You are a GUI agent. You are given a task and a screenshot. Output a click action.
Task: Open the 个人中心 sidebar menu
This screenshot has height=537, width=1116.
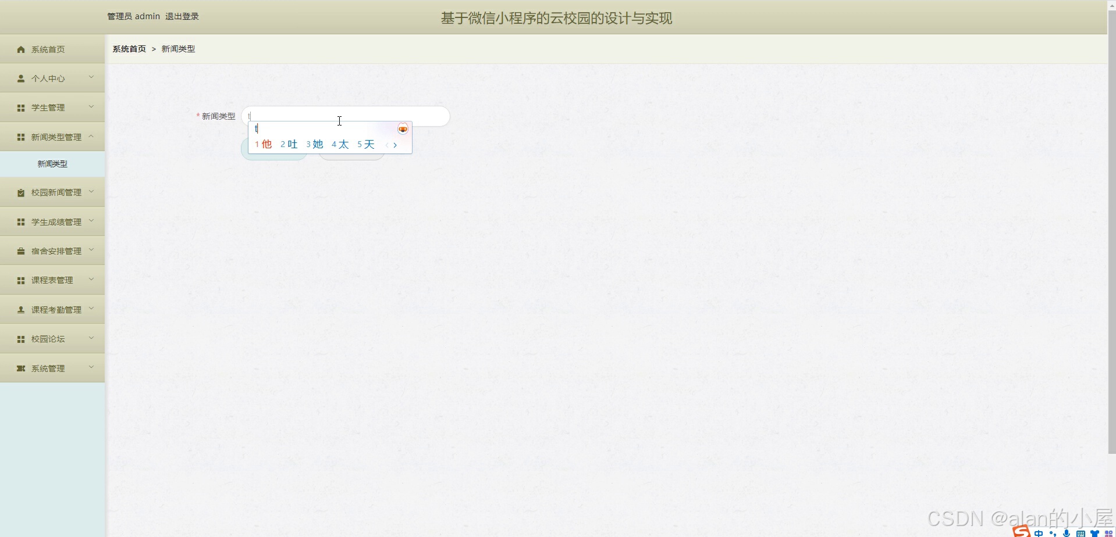(52, 78)
